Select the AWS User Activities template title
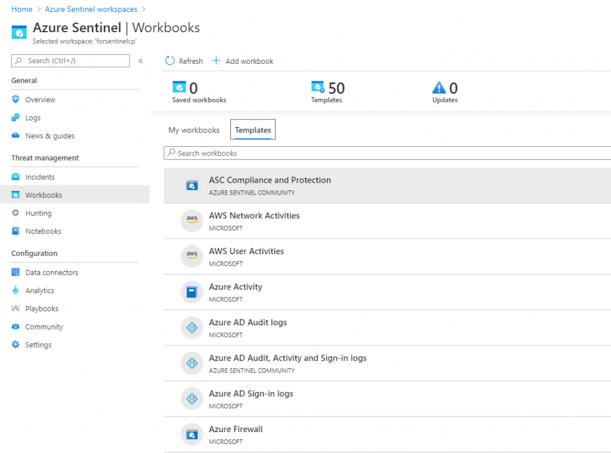Image resolution: width=611 pixels, height=453 pixels. click(x=246, y=251)
